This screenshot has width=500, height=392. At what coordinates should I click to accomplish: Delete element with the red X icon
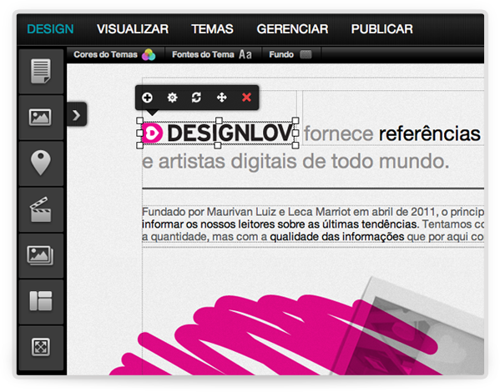[x=246, y=98]
